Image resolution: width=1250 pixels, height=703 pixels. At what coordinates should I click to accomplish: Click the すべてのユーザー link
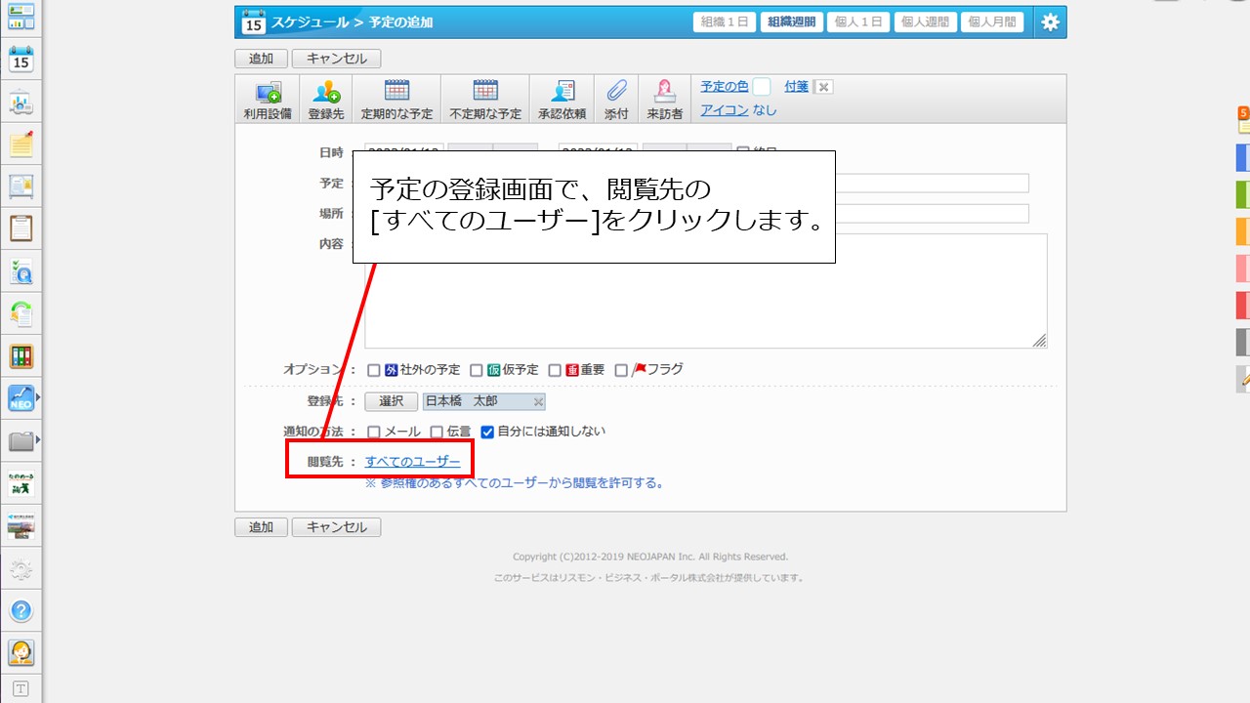coord(412,462)
